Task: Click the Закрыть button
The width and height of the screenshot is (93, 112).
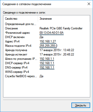Action: (81, 105)
